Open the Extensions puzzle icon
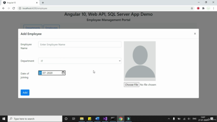 (203, 8)
